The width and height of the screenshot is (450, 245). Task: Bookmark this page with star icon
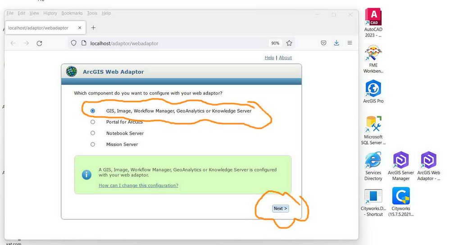[x=289, y=43]
